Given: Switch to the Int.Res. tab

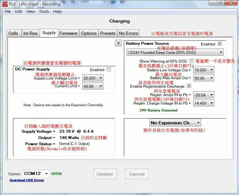Looking at the screenshot, I should pos(30,33).
